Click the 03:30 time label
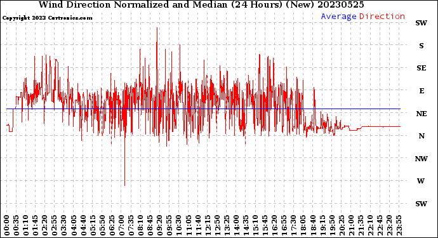The image size is (438, 238). tap(64, 225)
